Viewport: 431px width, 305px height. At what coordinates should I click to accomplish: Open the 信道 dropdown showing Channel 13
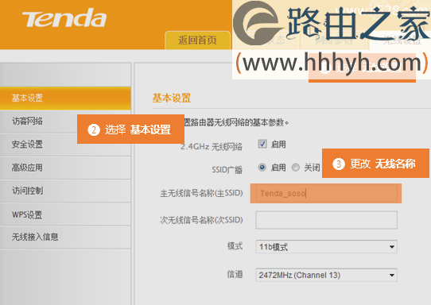click(326, 275)
